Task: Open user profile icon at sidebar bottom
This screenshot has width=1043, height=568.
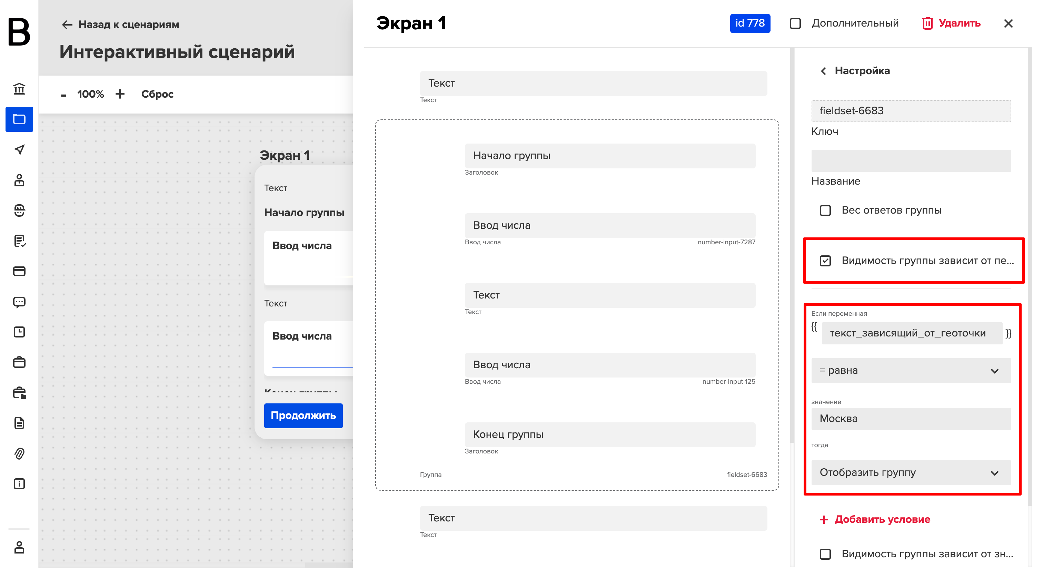Action: (19, 547)
